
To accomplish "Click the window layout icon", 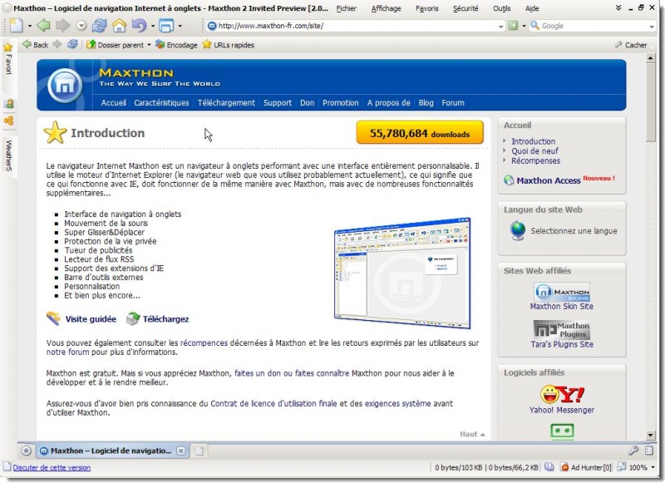I will [x=166, y=26].
